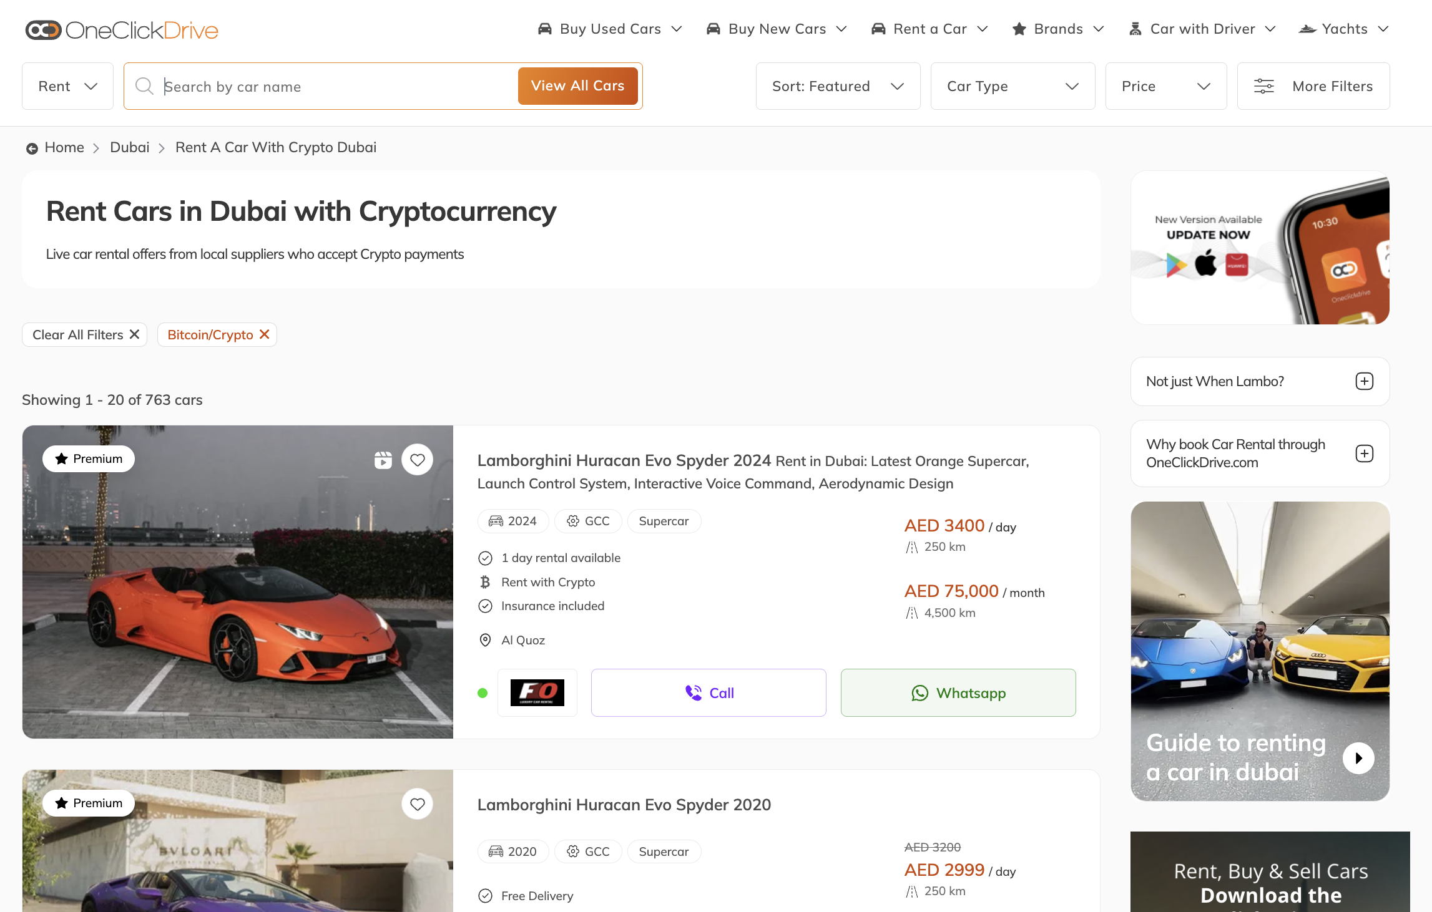Open the More Filters panel

[x=1313, y=86]
